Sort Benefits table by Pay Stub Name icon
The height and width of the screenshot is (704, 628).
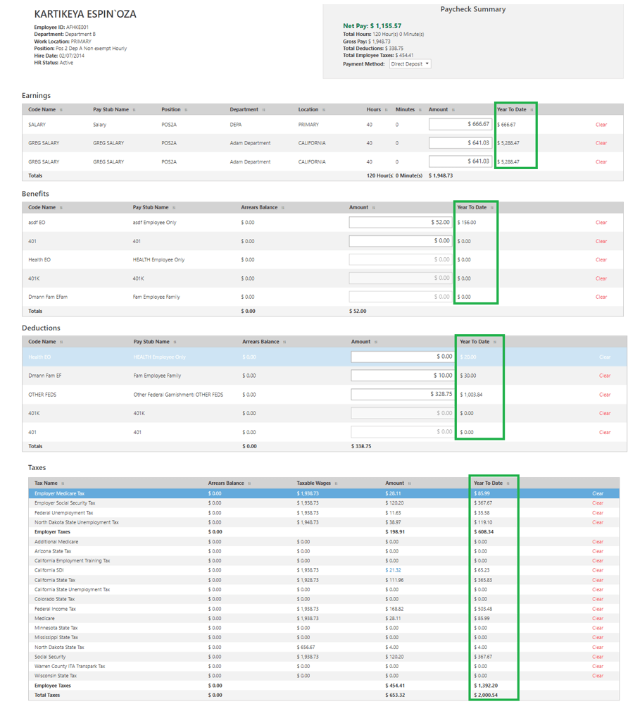174,208
